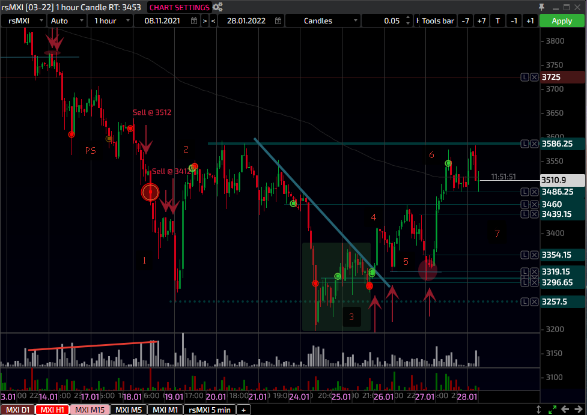Toggle the L lock on the 3257.5 level
587x415 pixels.
coord(525,301)
